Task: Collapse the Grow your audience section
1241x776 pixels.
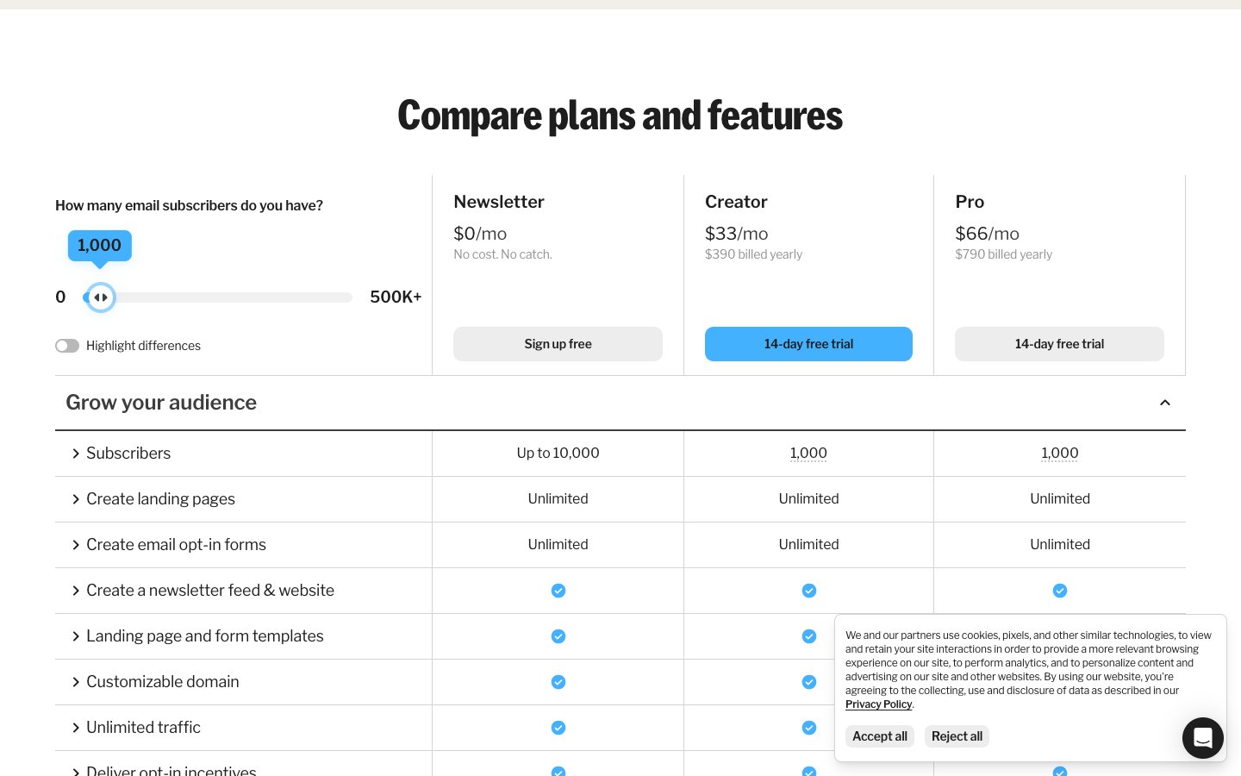Action: 1164,403
